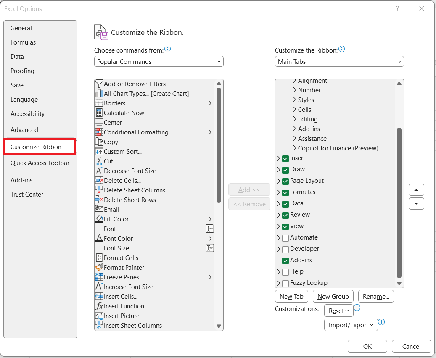
Task: Click the Borders command icon
Action: pyautogui.click(x=99, y=103)
